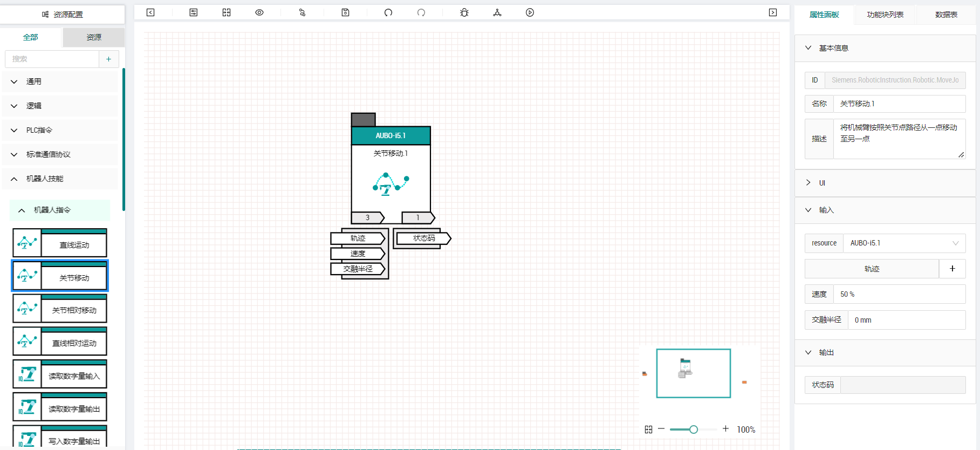Click the AUBO-i5.1 block header on canvas
Image resolution: width=980 pixels, height=450 pixels.
[x=391, y=135]
